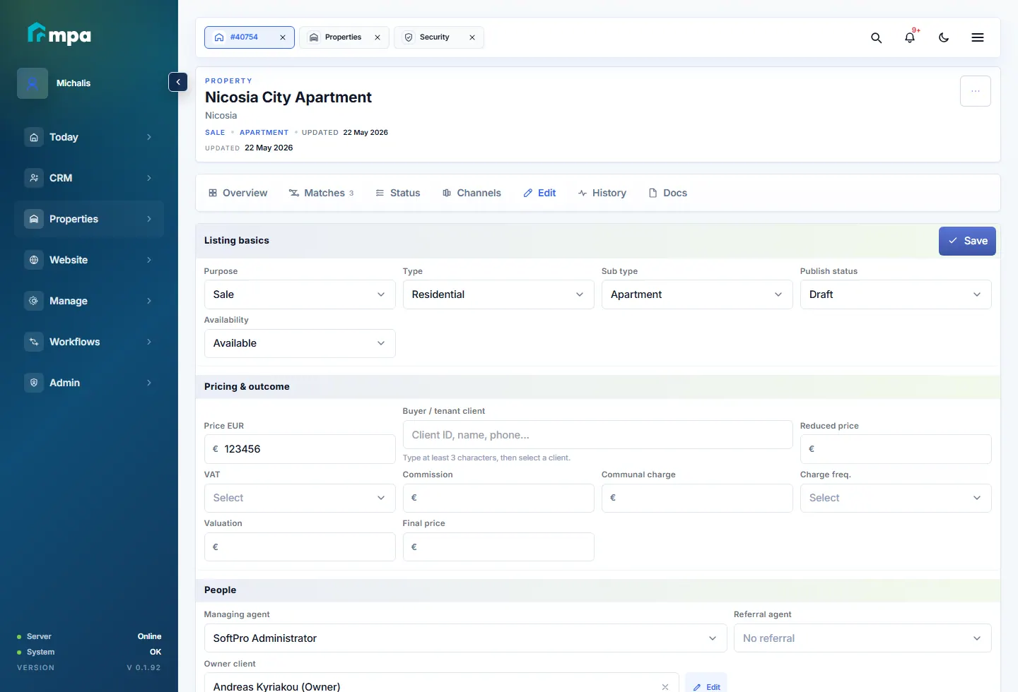Viewport: 1018px width, 692px height.
Task: Close the #40754 tab
Action: pos(283,37)
